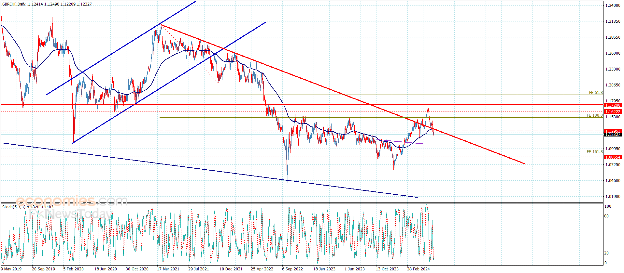Click the 1.34000 price axis label
This screenshot has width=624, height=273.
613,6
